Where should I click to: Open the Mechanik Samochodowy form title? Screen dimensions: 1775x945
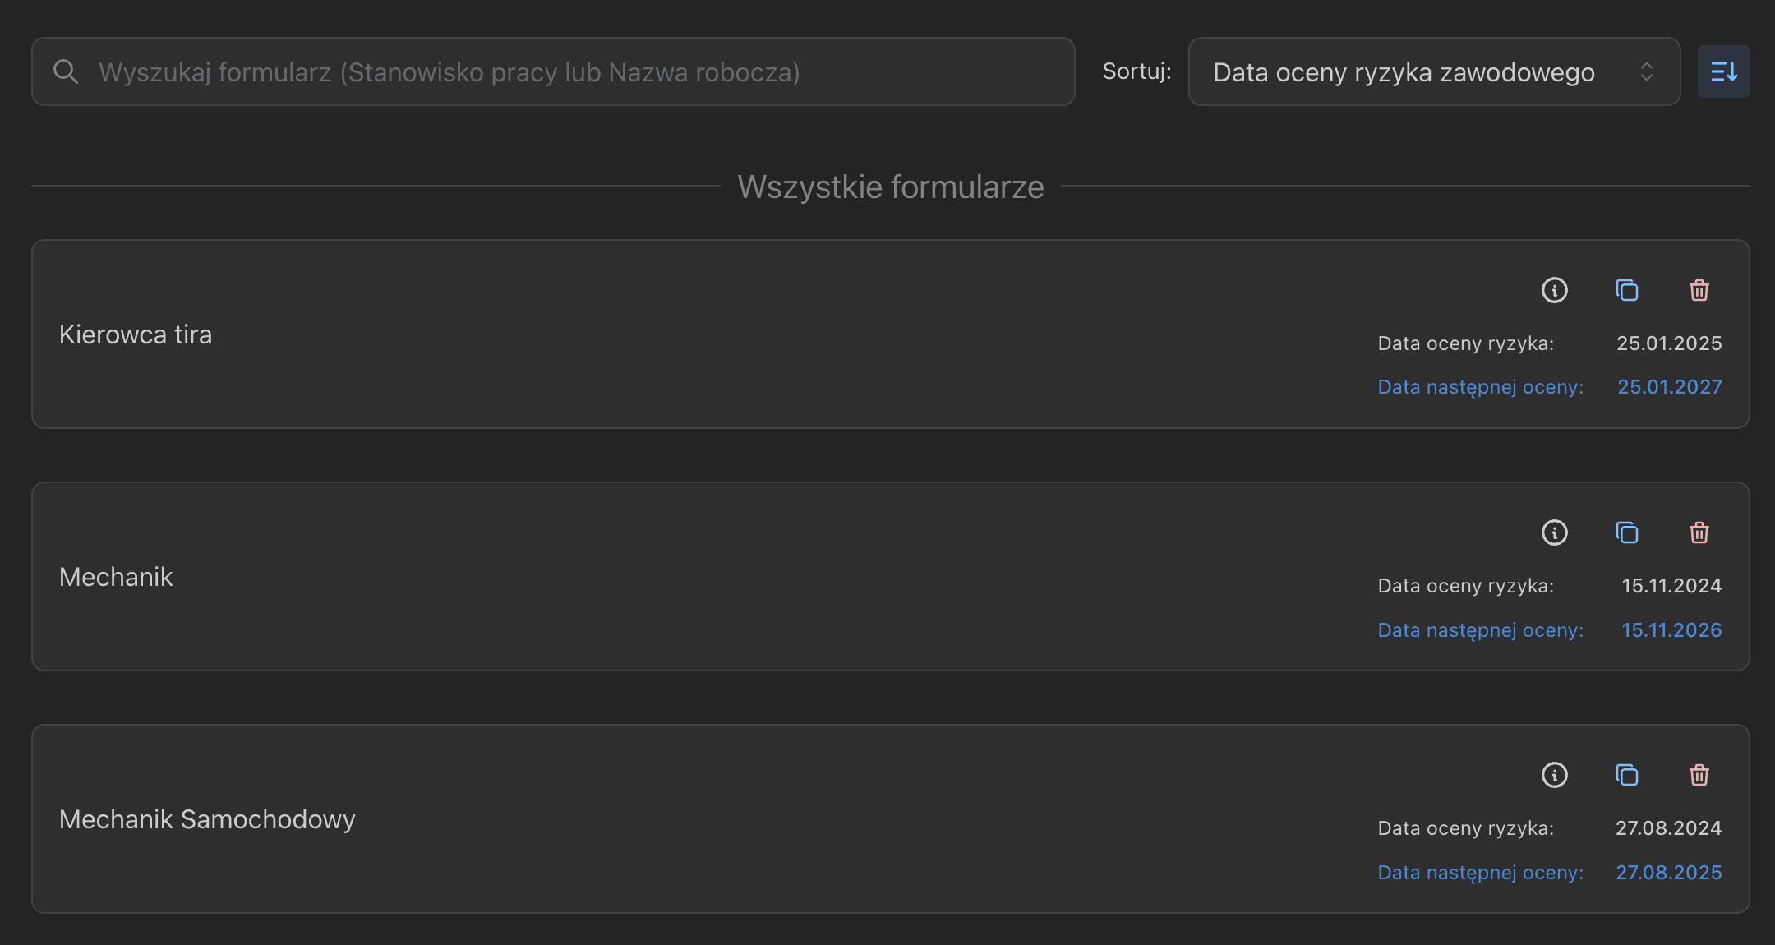207,819
